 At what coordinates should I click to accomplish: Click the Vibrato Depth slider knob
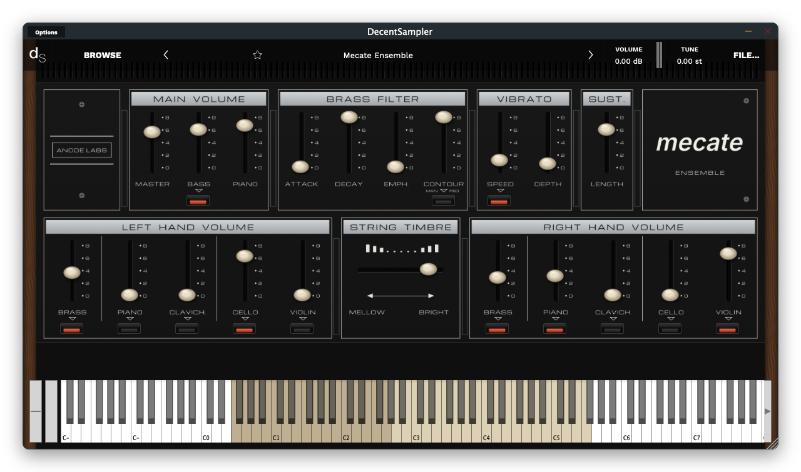[x=548, y=164]
